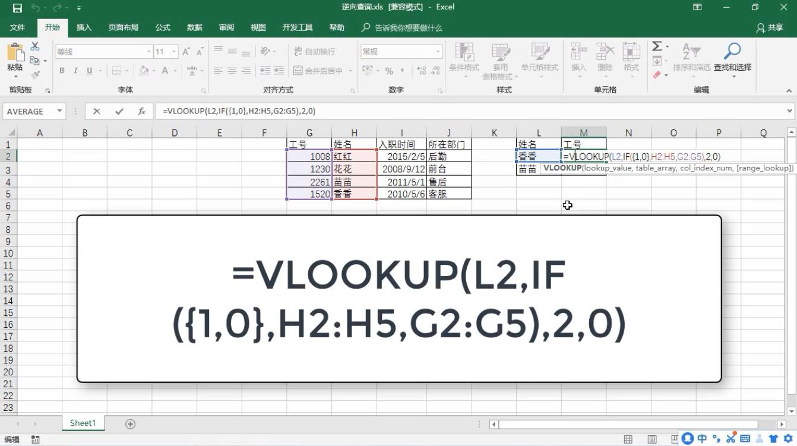The height and width of the screenshot is (446, 797).
Task: Expand the formula bar
Action: click(790, 111)
